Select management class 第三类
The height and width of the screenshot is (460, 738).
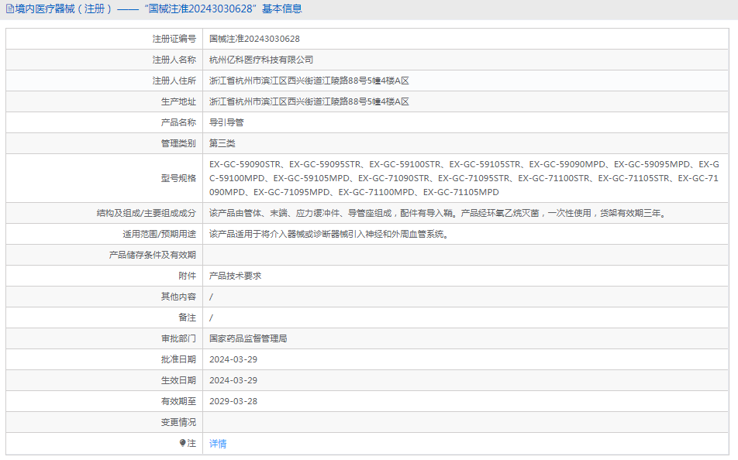coord(222,143)
